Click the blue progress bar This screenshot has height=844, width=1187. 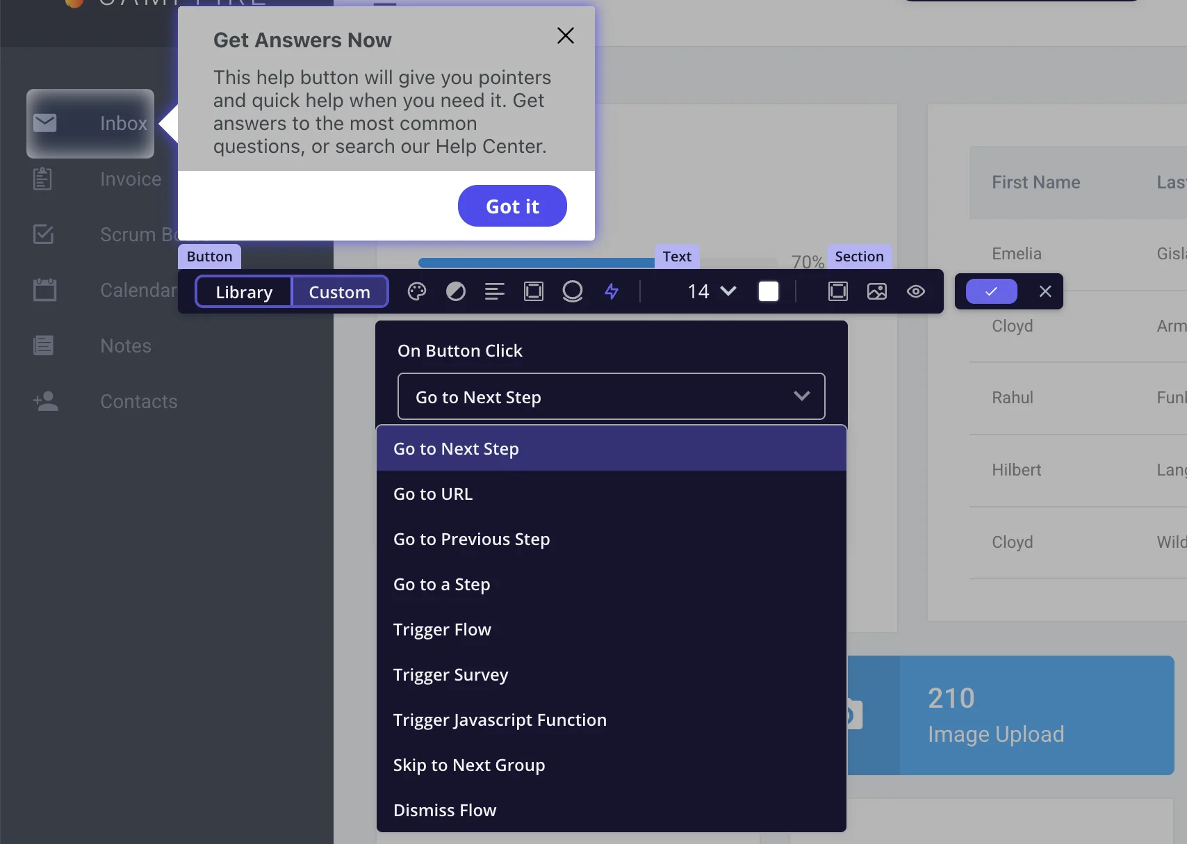[x=537, y=263]
